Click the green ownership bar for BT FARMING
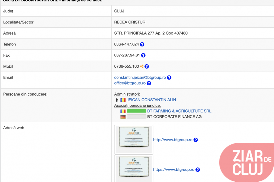This screenshot has width=274, height=182. 136,111
